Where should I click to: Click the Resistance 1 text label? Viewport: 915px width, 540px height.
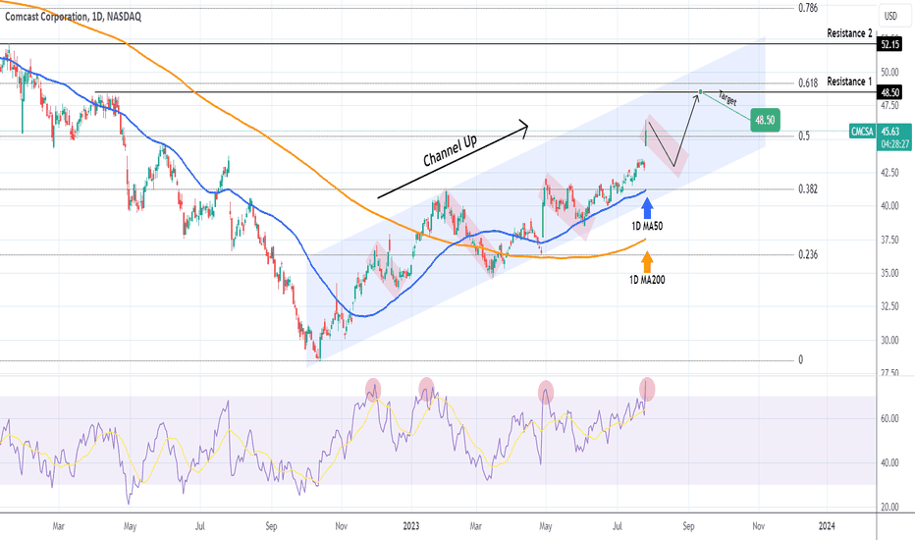click(849, 81)
